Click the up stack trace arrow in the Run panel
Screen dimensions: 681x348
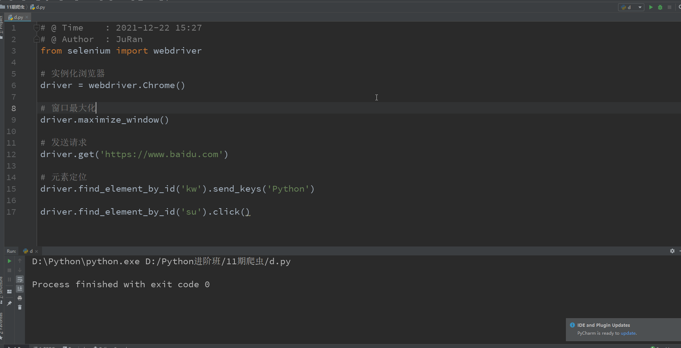[20, 261]
